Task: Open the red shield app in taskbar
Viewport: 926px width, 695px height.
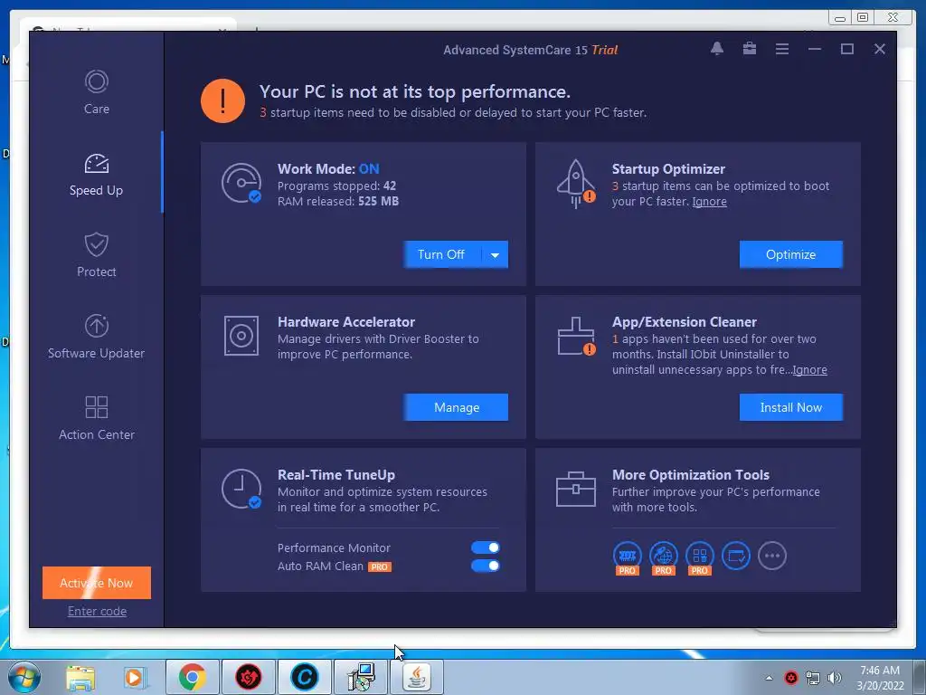Action: [248, 677]
